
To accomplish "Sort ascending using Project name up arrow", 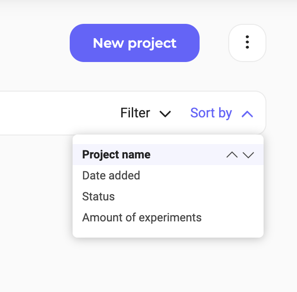I will tap(232, 155).
